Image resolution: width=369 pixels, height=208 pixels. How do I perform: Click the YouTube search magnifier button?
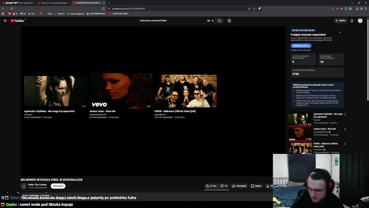point(219,21)
